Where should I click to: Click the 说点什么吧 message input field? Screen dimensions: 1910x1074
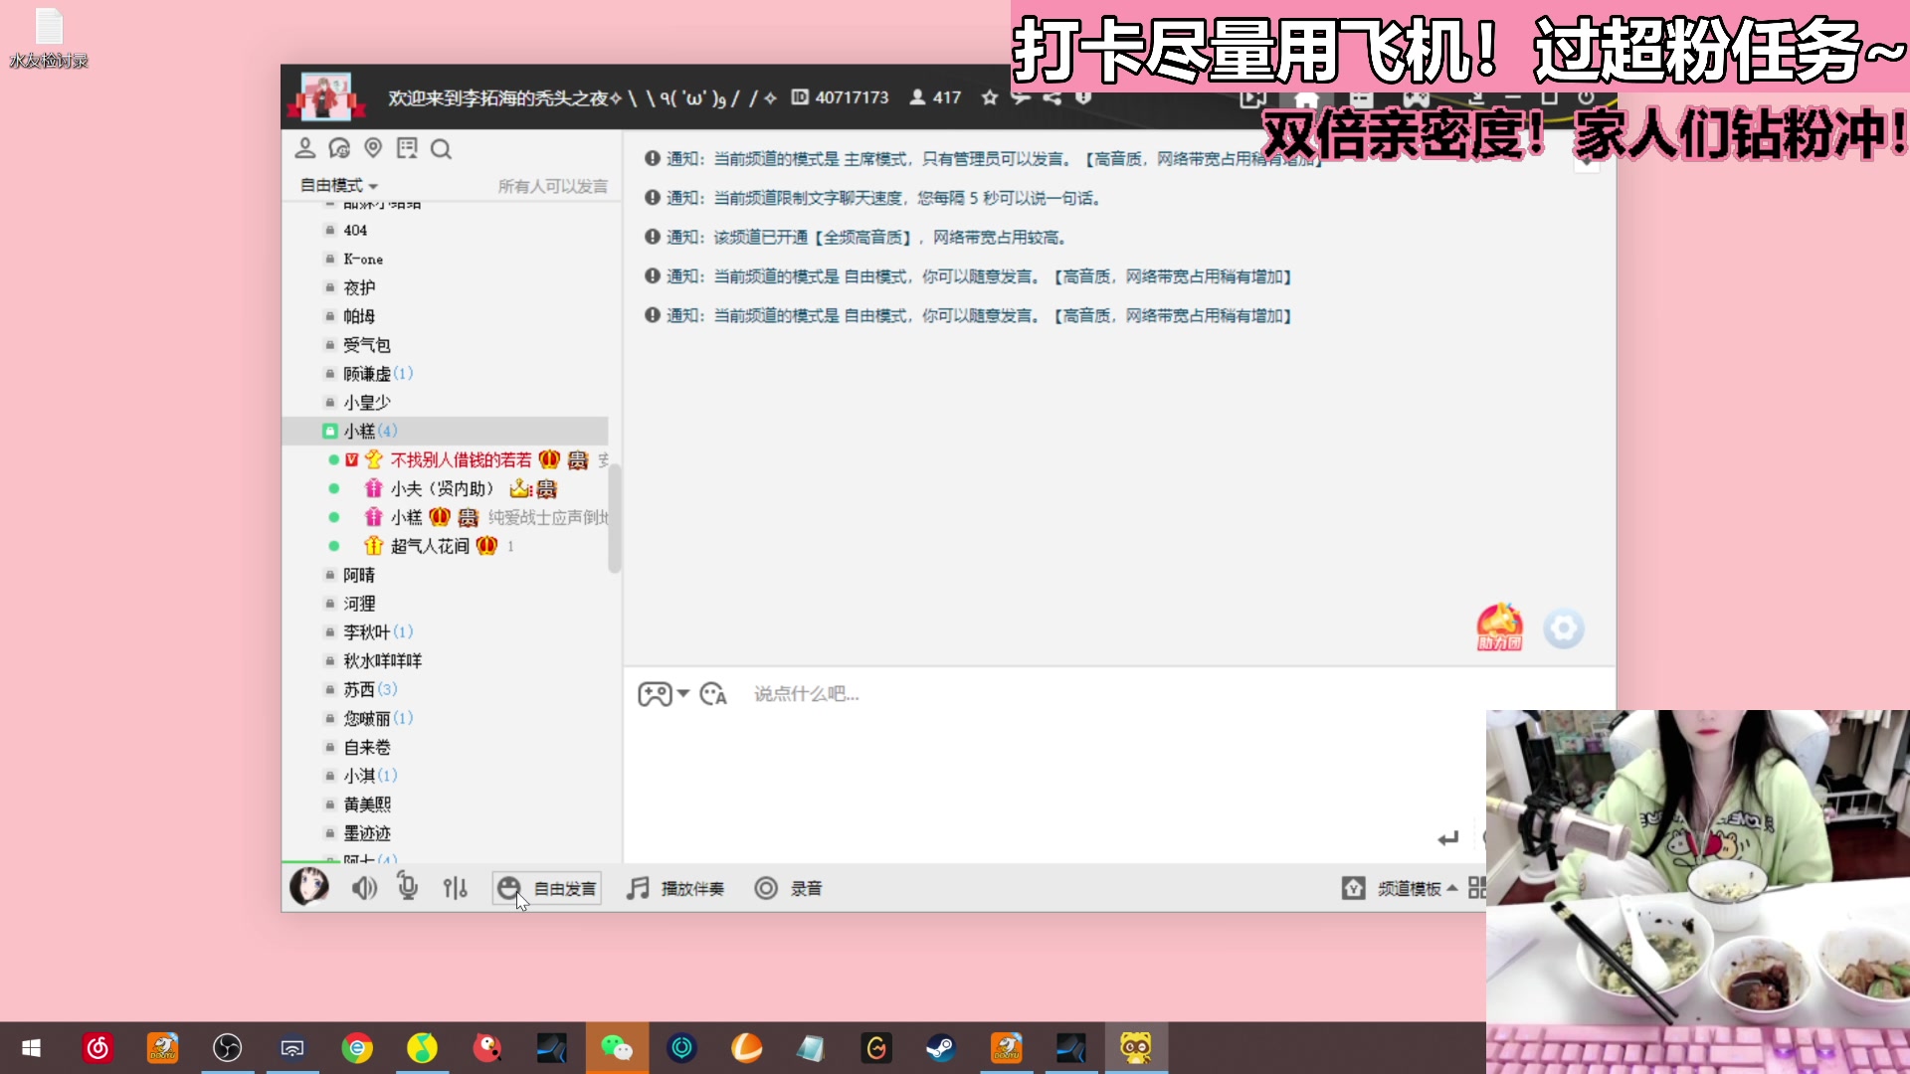pyautogui.click(x=895, y=693)
